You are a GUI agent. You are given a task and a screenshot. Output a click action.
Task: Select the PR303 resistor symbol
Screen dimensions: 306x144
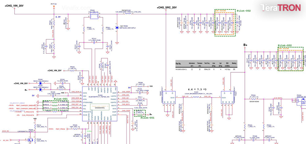[72, 71]
